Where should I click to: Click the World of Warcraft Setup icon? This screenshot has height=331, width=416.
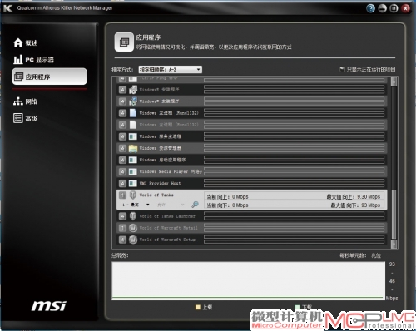pos(133,240)
